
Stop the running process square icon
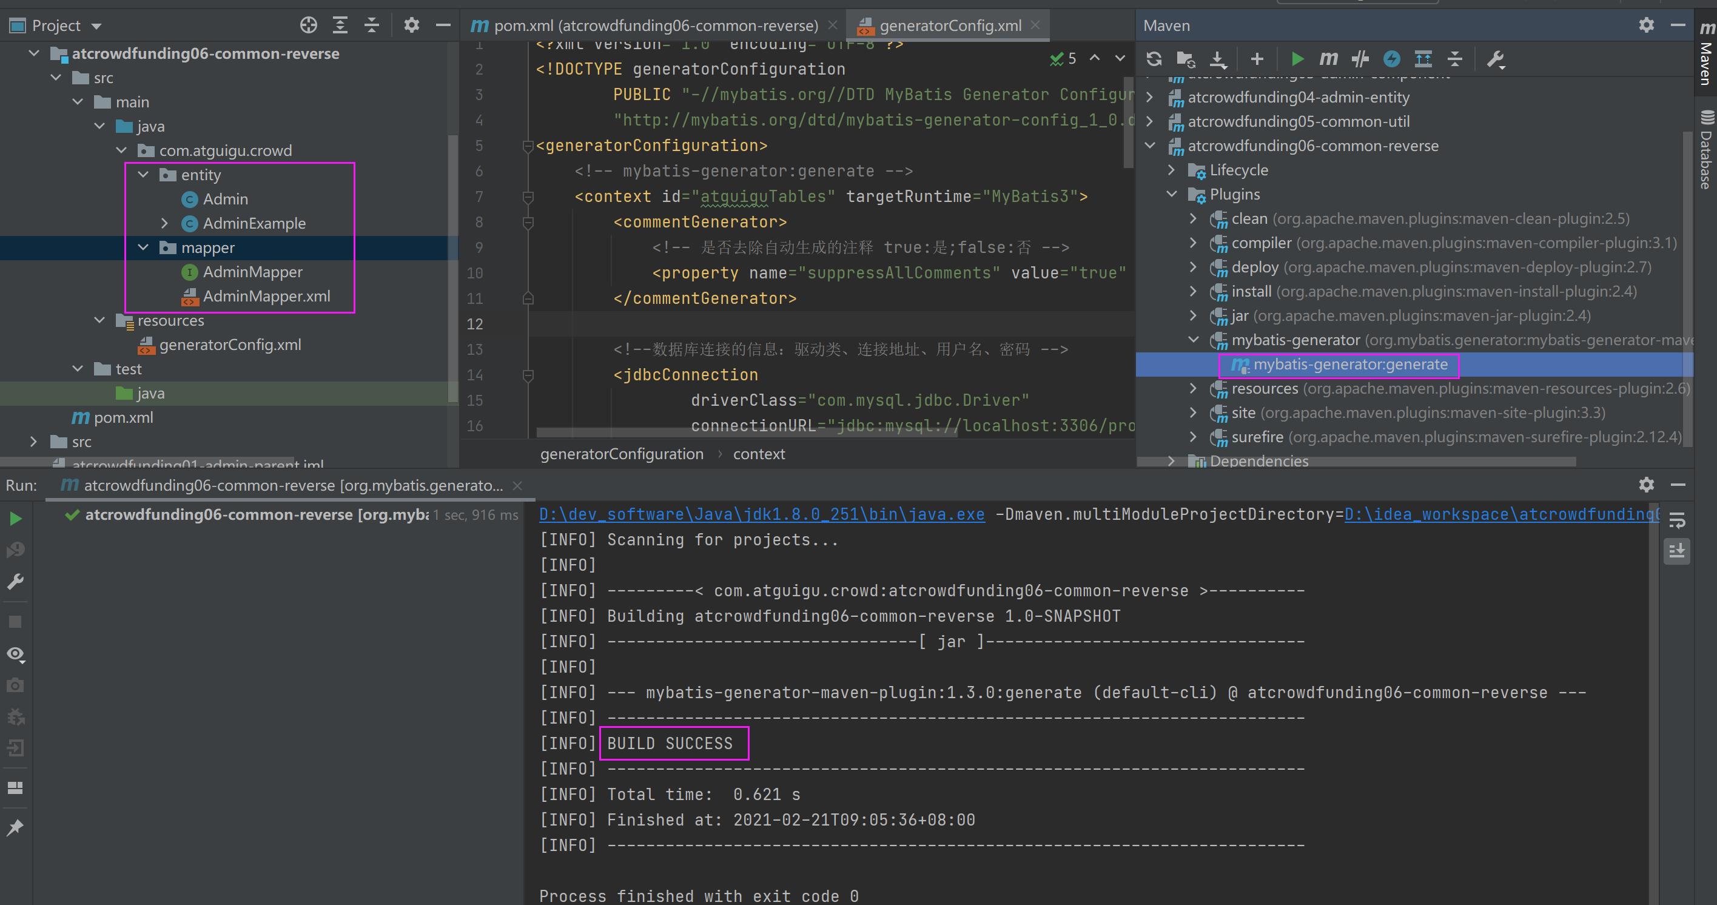click(x=15, y=621)
